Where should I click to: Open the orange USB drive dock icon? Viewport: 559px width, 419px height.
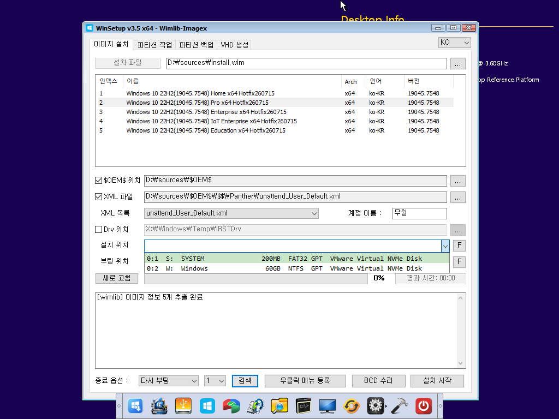[x=183, y=406]
